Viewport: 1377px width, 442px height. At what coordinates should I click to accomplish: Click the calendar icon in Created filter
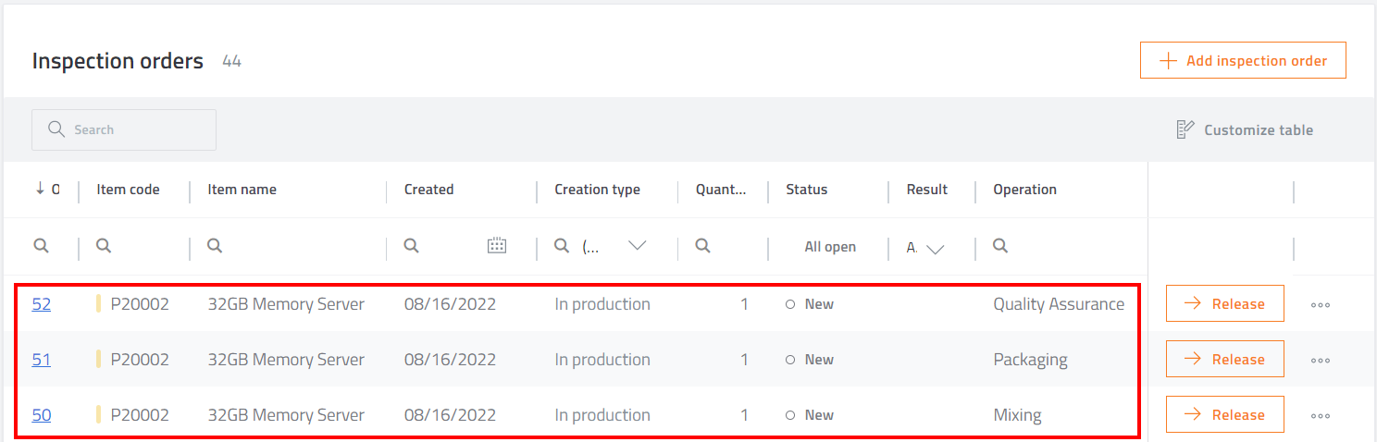497,246
